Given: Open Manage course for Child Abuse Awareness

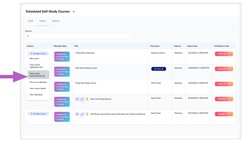Looking at the screenshot, I should click(38, 54).
